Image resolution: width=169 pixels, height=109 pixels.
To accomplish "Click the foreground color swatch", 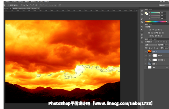I will [x=146, y=13].
